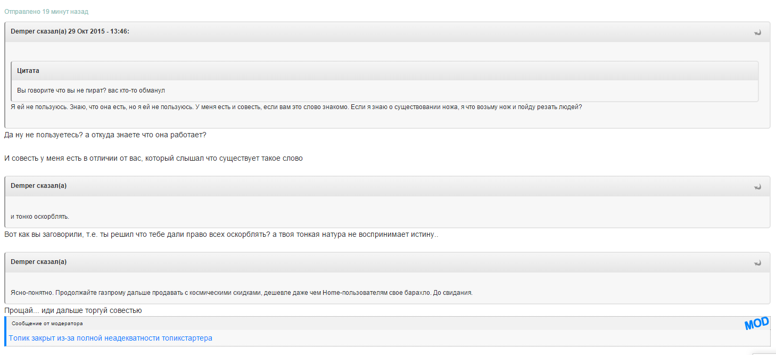
Task: Click the line 'И совесть у меня есть'
Action: pos(153,158)
